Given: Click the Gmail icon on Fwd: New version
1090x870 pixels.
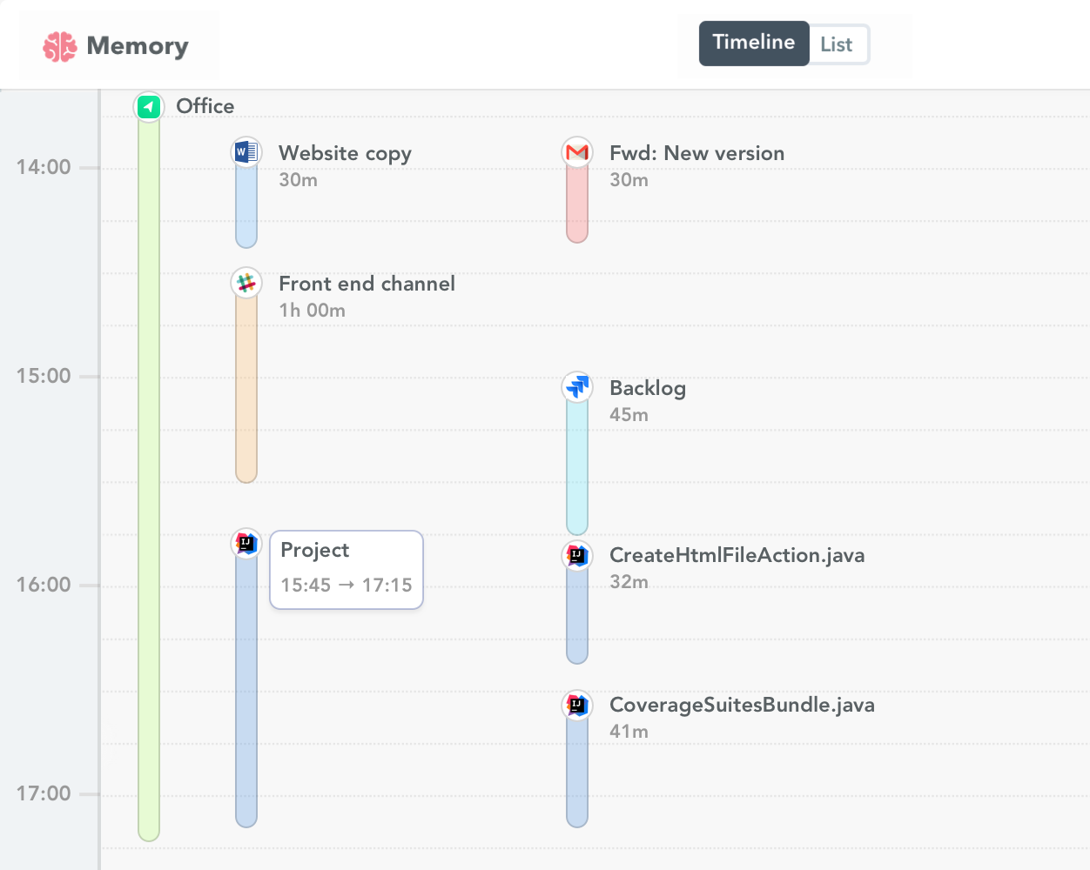Looking at the screenshot, I should [577, 151].
